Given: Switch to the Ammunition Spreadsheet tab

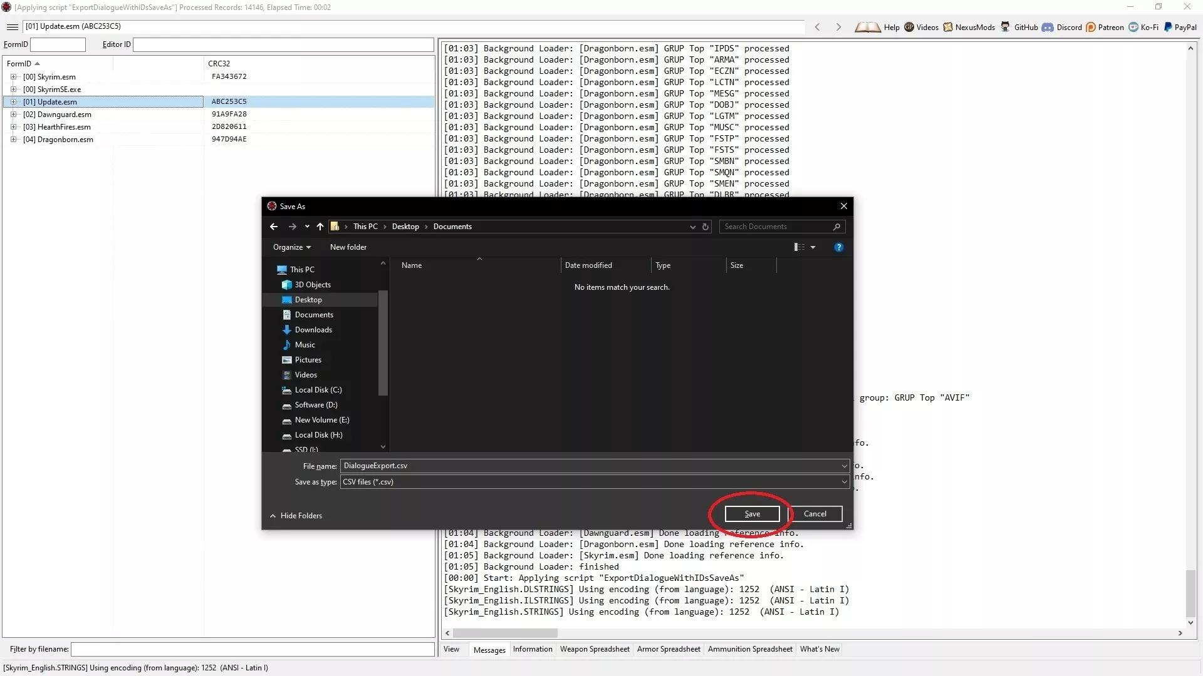Looking at the screenshot, I should pyautogui.click(x=750, y=649).
